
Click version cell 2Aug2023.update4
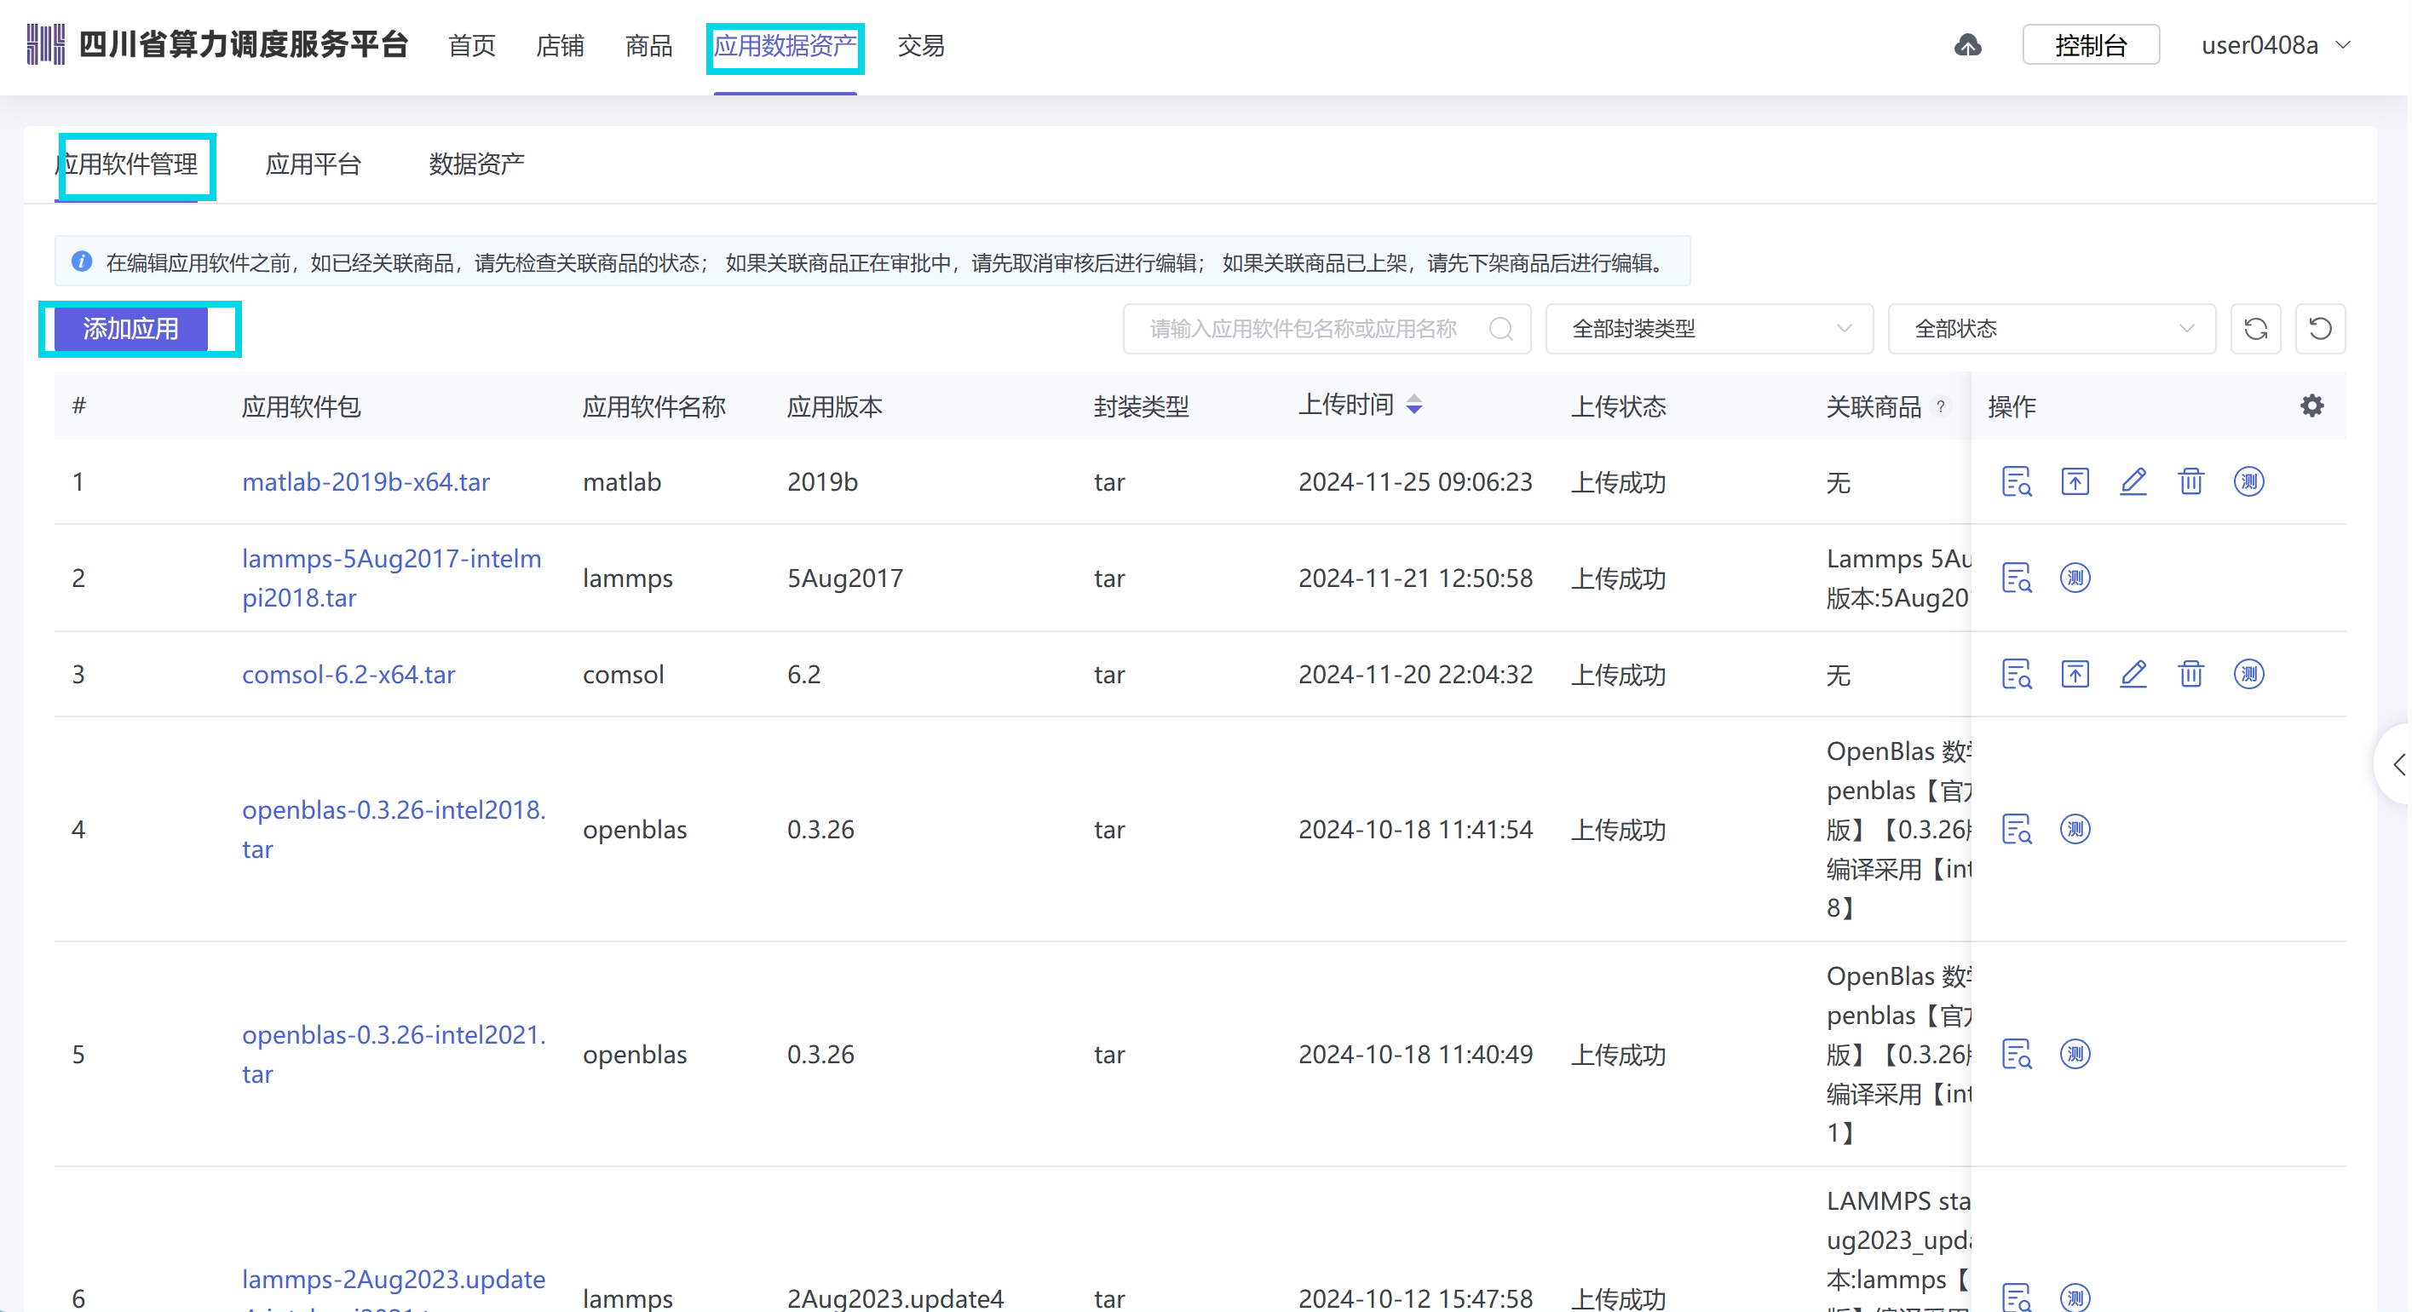[895, 1298]
